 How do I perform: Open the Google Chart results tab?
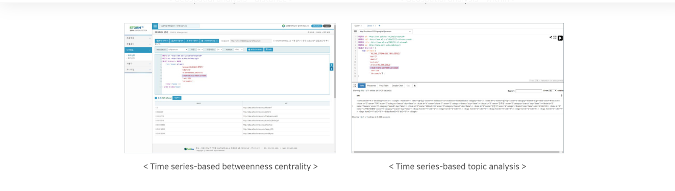click(397, 86)
